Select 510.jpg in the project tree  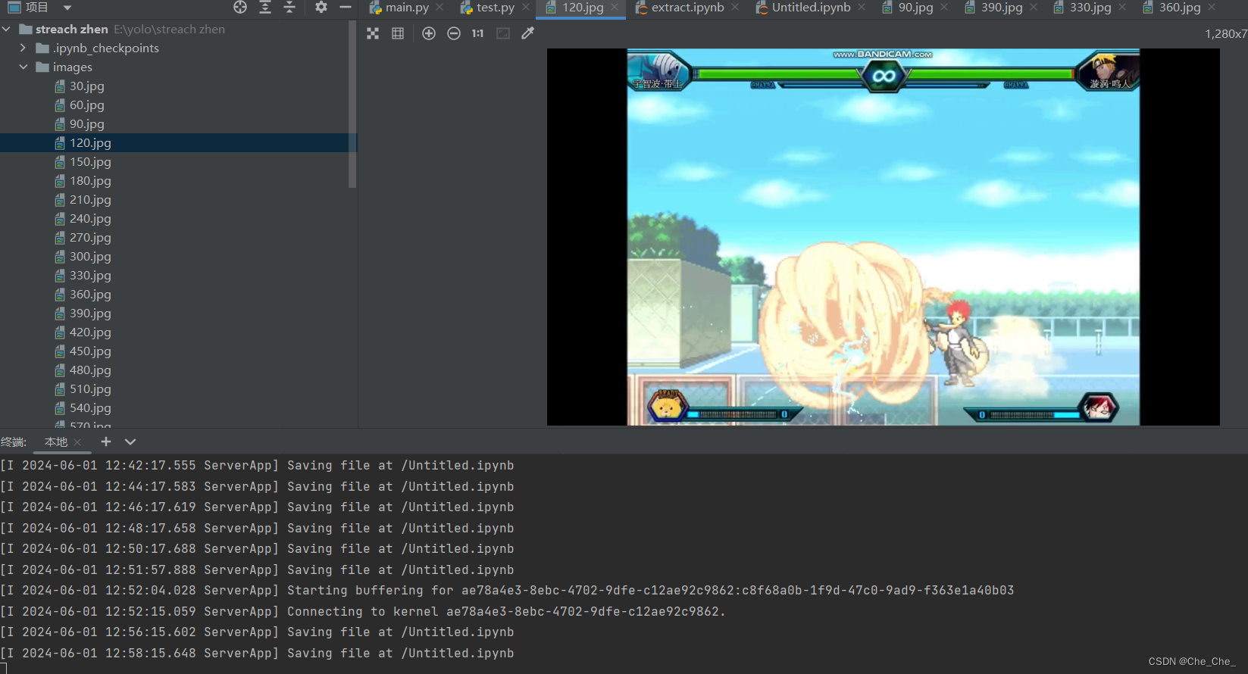[89, 389]
